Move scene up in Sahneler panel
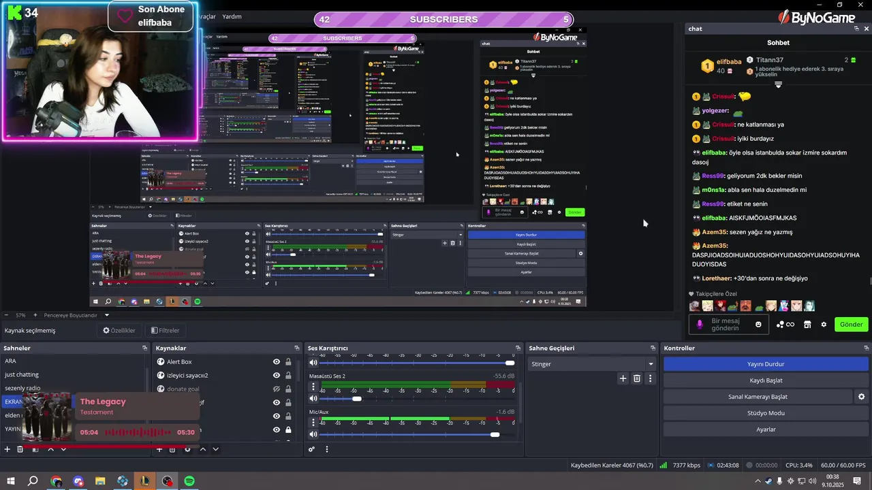 [x=50, y=449]
